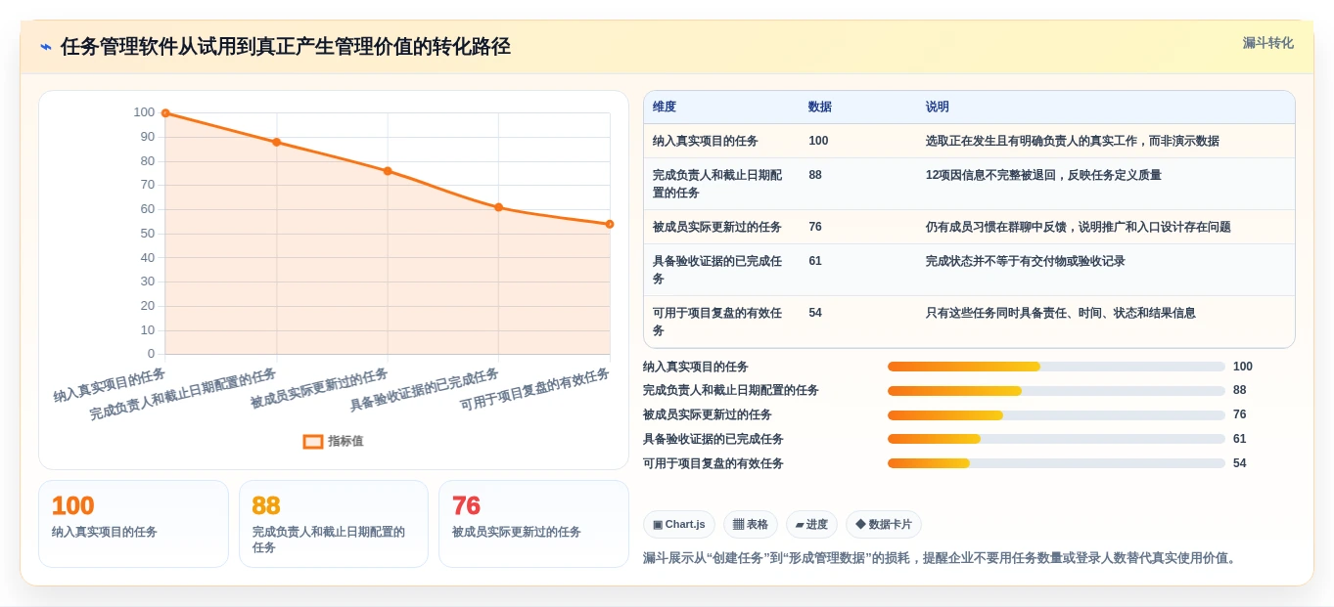Click the progress label 被成员实际更新过的任务
This screenshot has height=607, width=1334.
pos(708,414)
